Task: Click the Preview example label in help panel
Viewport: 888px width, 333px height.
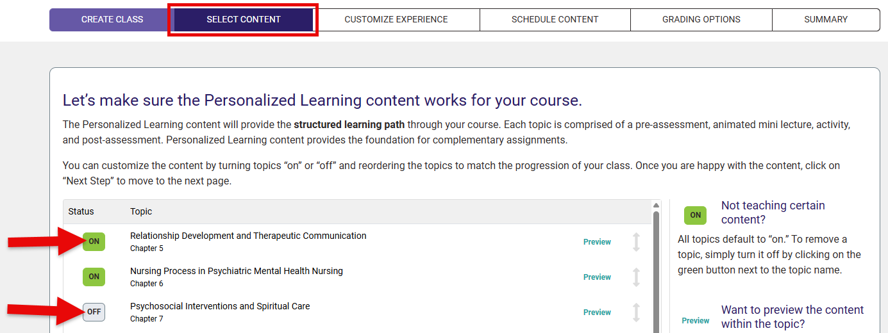Action: tap(695, 321)
